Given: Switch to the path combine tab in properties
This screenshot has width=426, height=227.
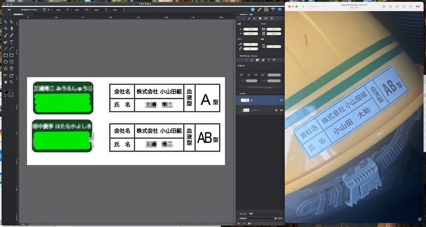Looking at the screenshot, I should 260,19.
